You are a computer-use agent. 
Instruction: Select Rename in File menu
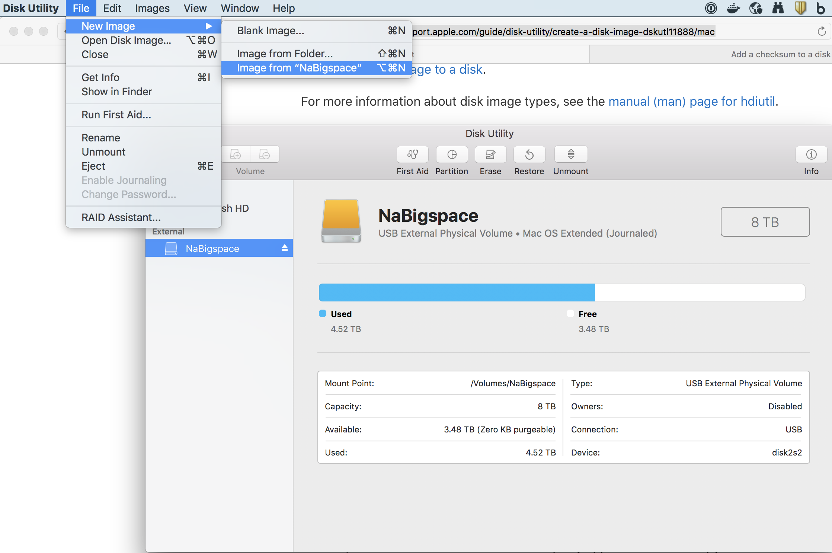point(144,138)
